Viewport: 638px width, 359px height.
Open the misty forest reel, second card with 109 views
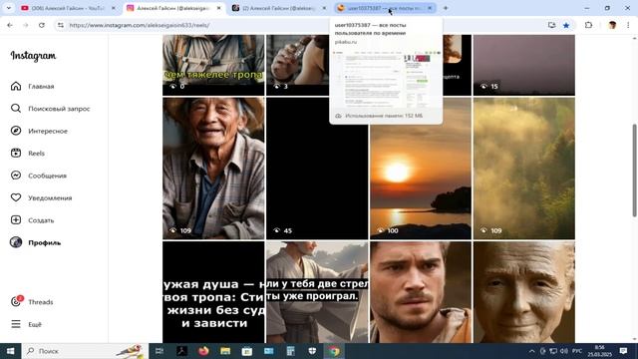[x=524, y=169]
